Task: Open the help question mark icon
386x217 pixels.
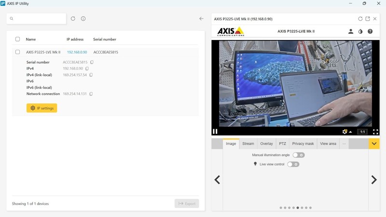Action: (370, 31)
